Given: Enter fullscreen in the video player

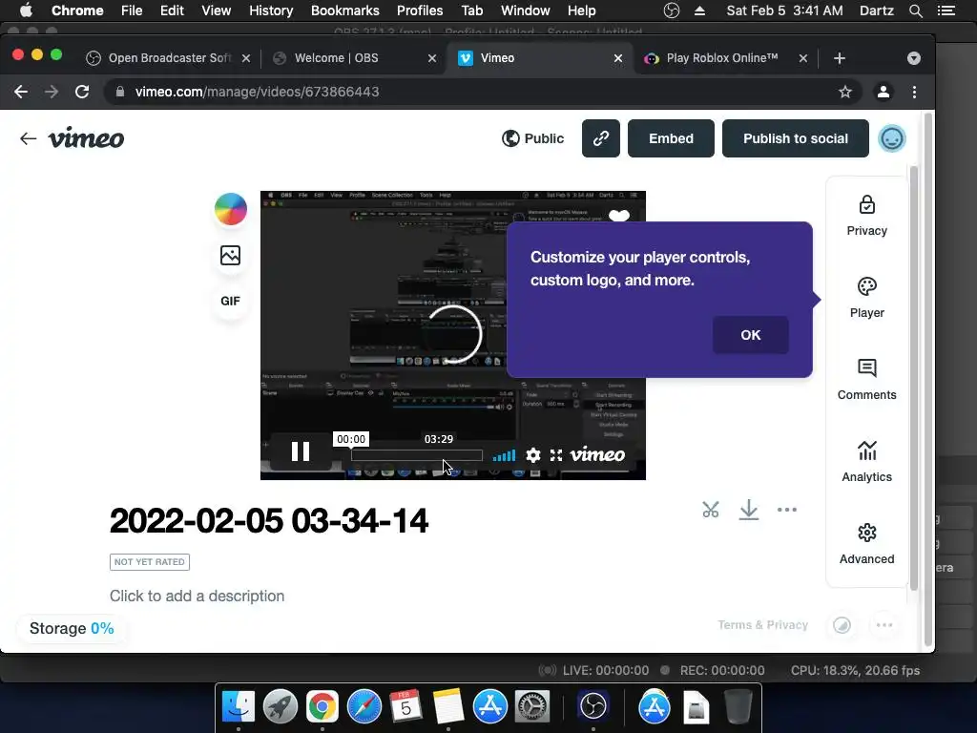Looking at the screenshot, I should pyautogui.click(x=556, y=455).
